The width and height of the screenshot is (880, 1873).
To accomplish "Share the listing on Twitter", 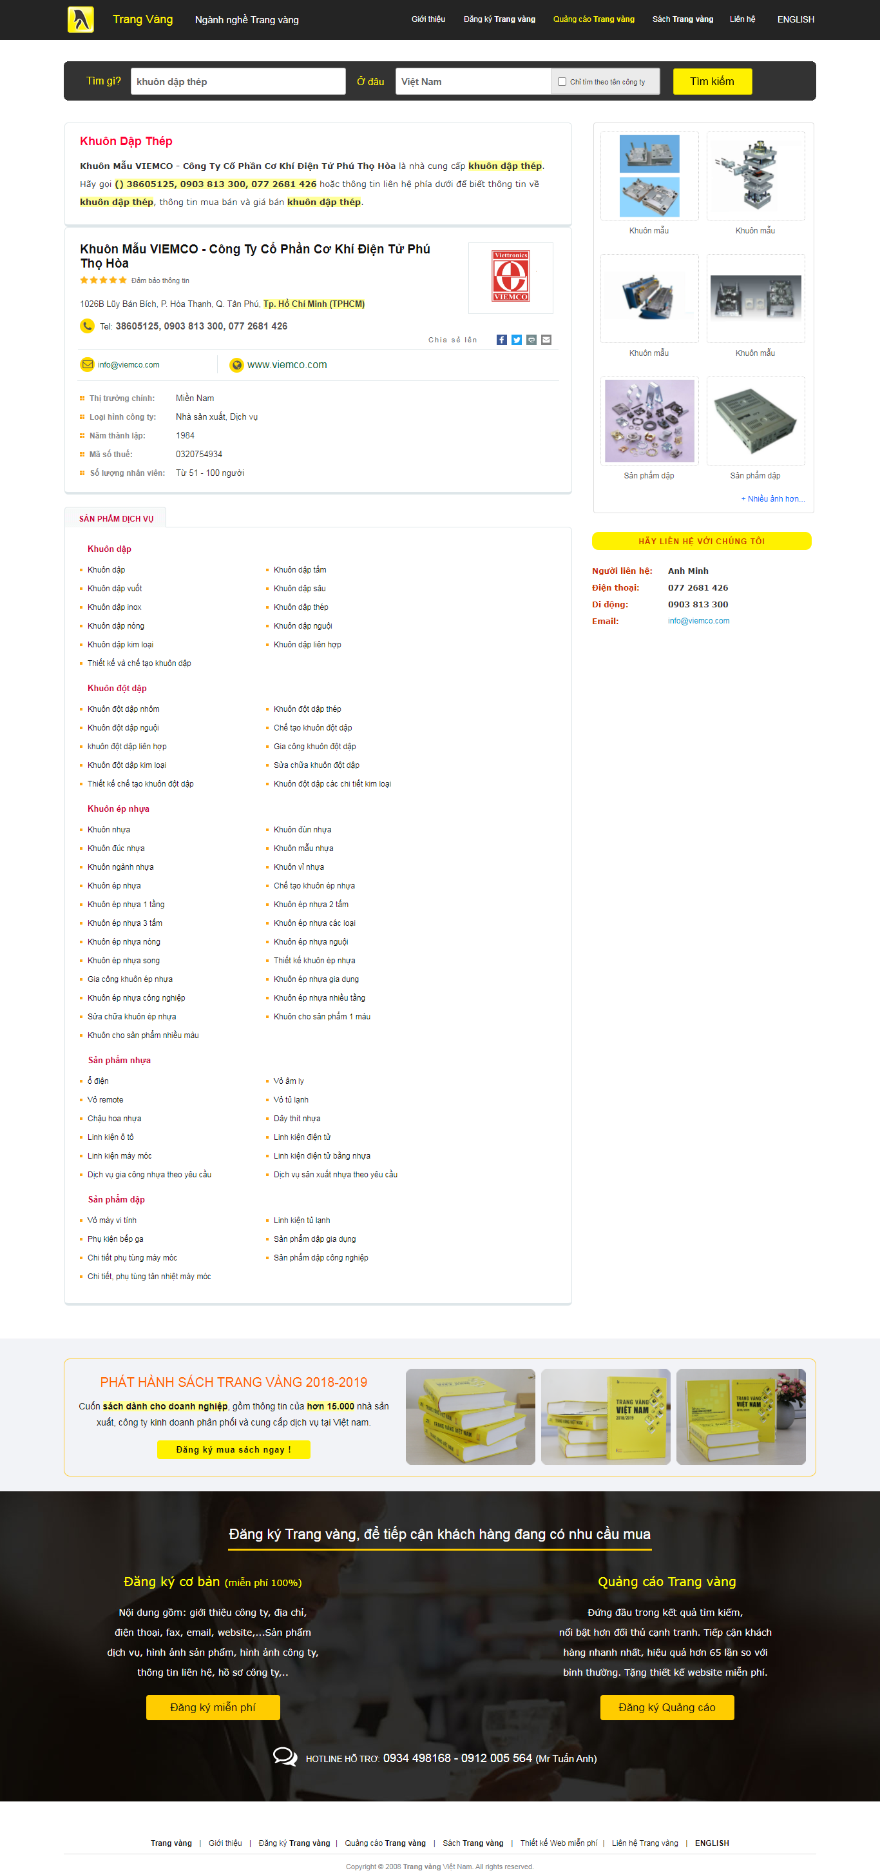I will click(x=517, y=340).
